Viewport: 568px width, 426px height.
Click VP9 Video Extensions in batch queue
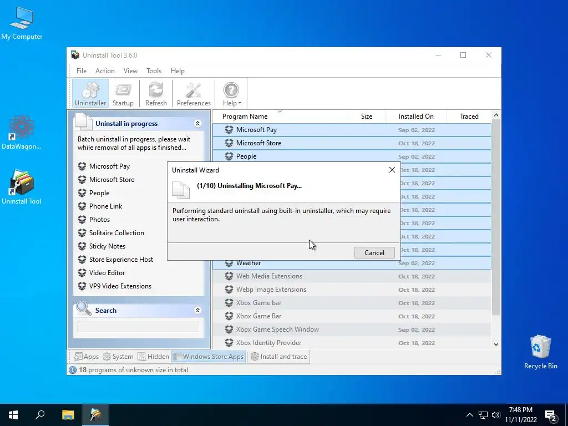120,286
